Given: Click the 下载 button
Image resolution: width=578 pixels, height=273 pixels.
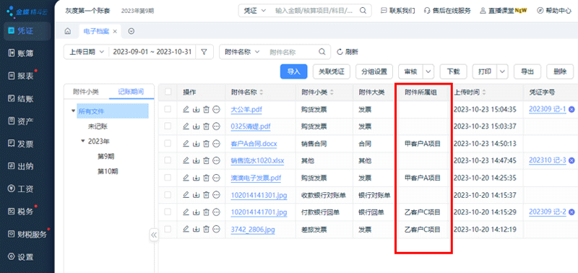Looking at the screenshot, I should pyautogui.click(x=453, y=71).
